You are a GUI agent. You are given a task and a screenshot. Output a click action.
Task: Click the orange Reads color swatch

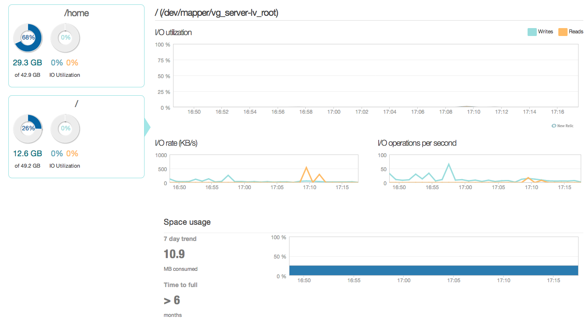tap(562, 32)
